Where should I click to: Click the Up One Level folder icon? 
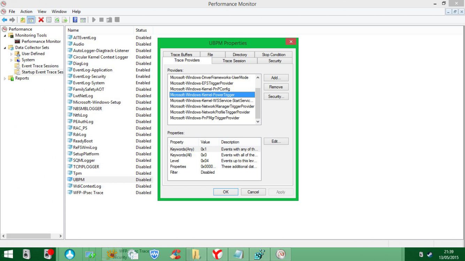tap(23, 20)
